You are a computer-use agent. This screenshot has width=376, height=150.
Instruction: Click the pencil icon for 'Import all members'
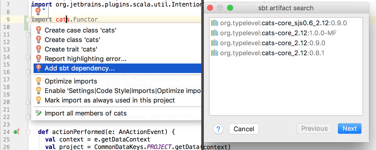pyautogui.click(x=38, y=113)
